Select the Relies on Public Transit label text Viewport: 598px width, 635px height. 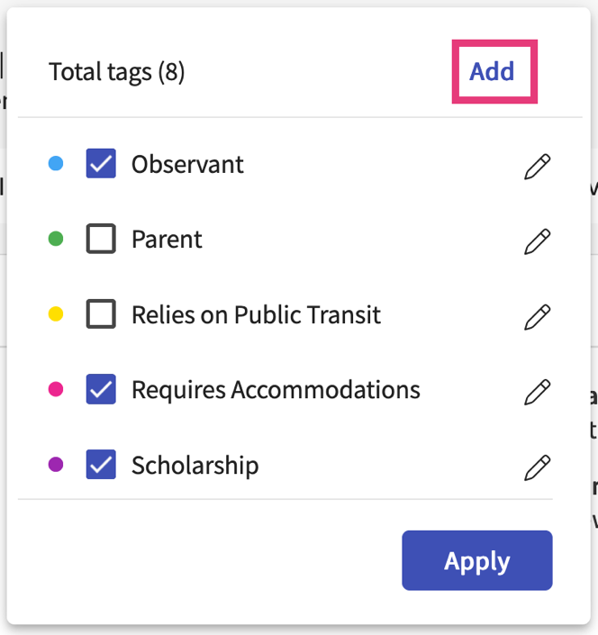[256, 314]
